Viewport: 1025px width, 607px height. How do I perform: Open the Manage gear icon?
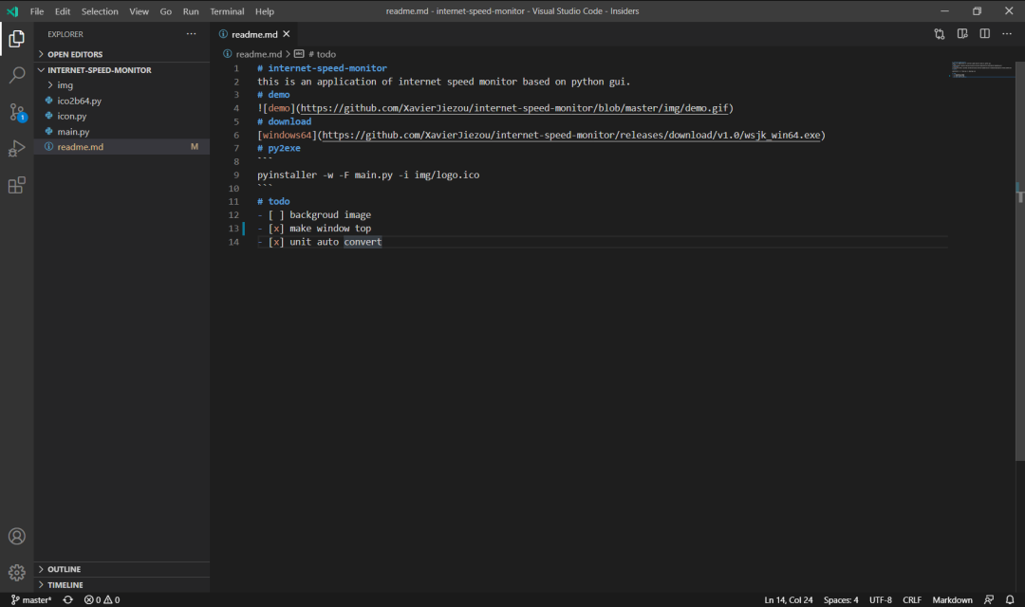[17, 572]
